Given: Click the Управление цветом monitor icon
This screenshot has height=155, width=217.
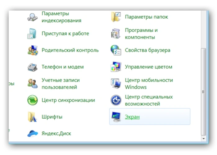Looking at the screenshot, I should [x=116, y=67].
